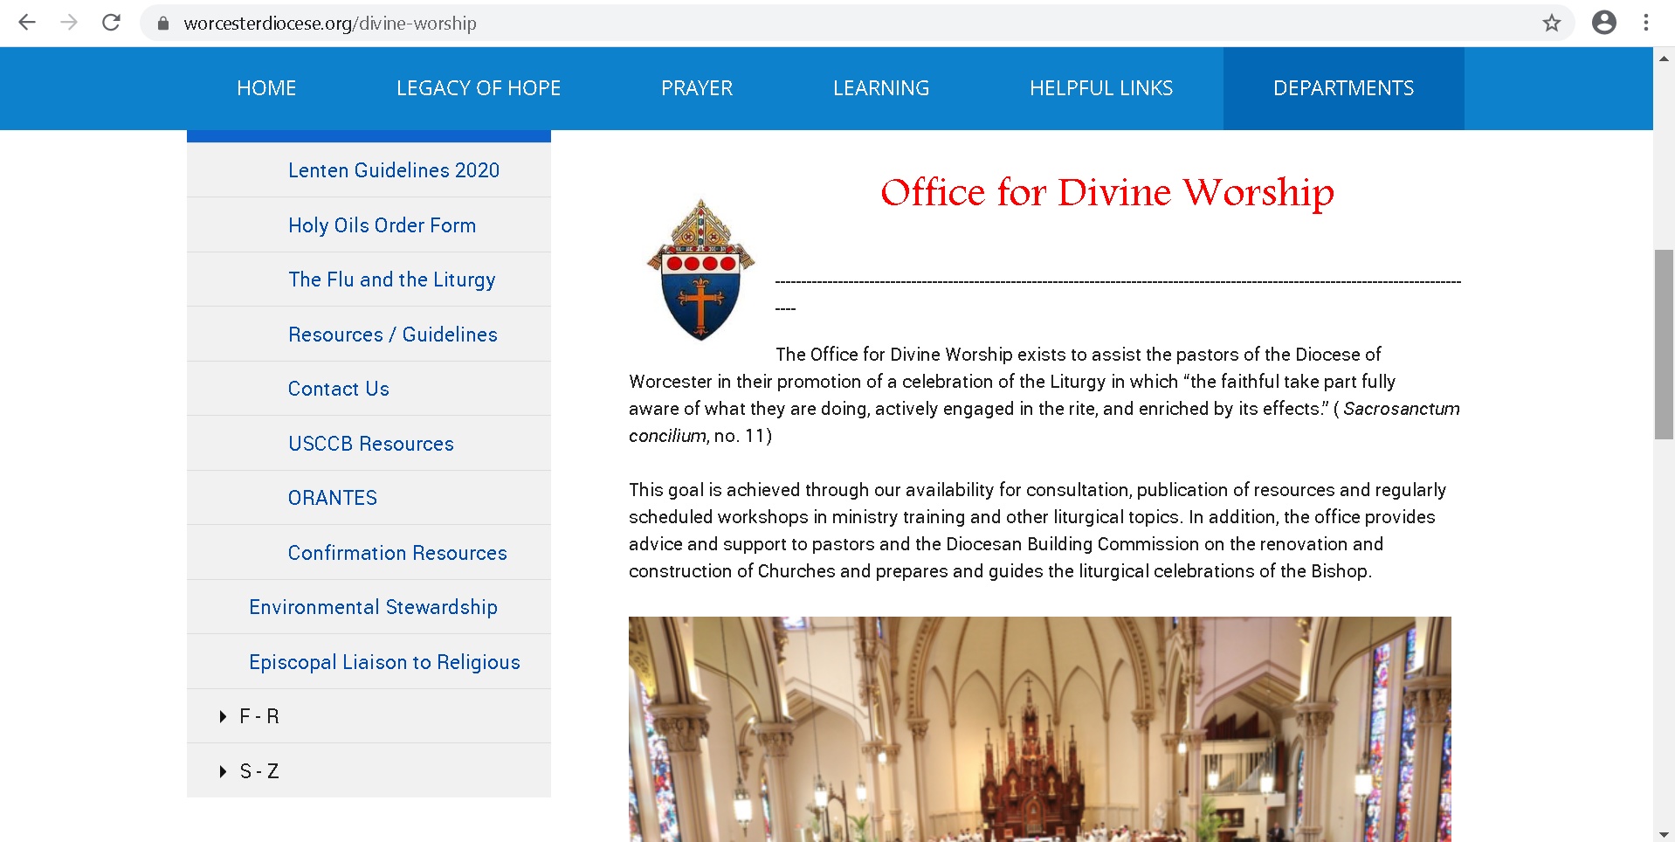1675x842 pixels.
Task: Open the browser profile avatar
Action: click(1604, 24)
